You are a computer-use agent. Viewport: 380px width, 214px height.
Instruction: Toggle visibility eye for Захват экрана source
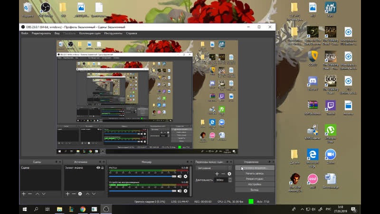click(98, 168)
